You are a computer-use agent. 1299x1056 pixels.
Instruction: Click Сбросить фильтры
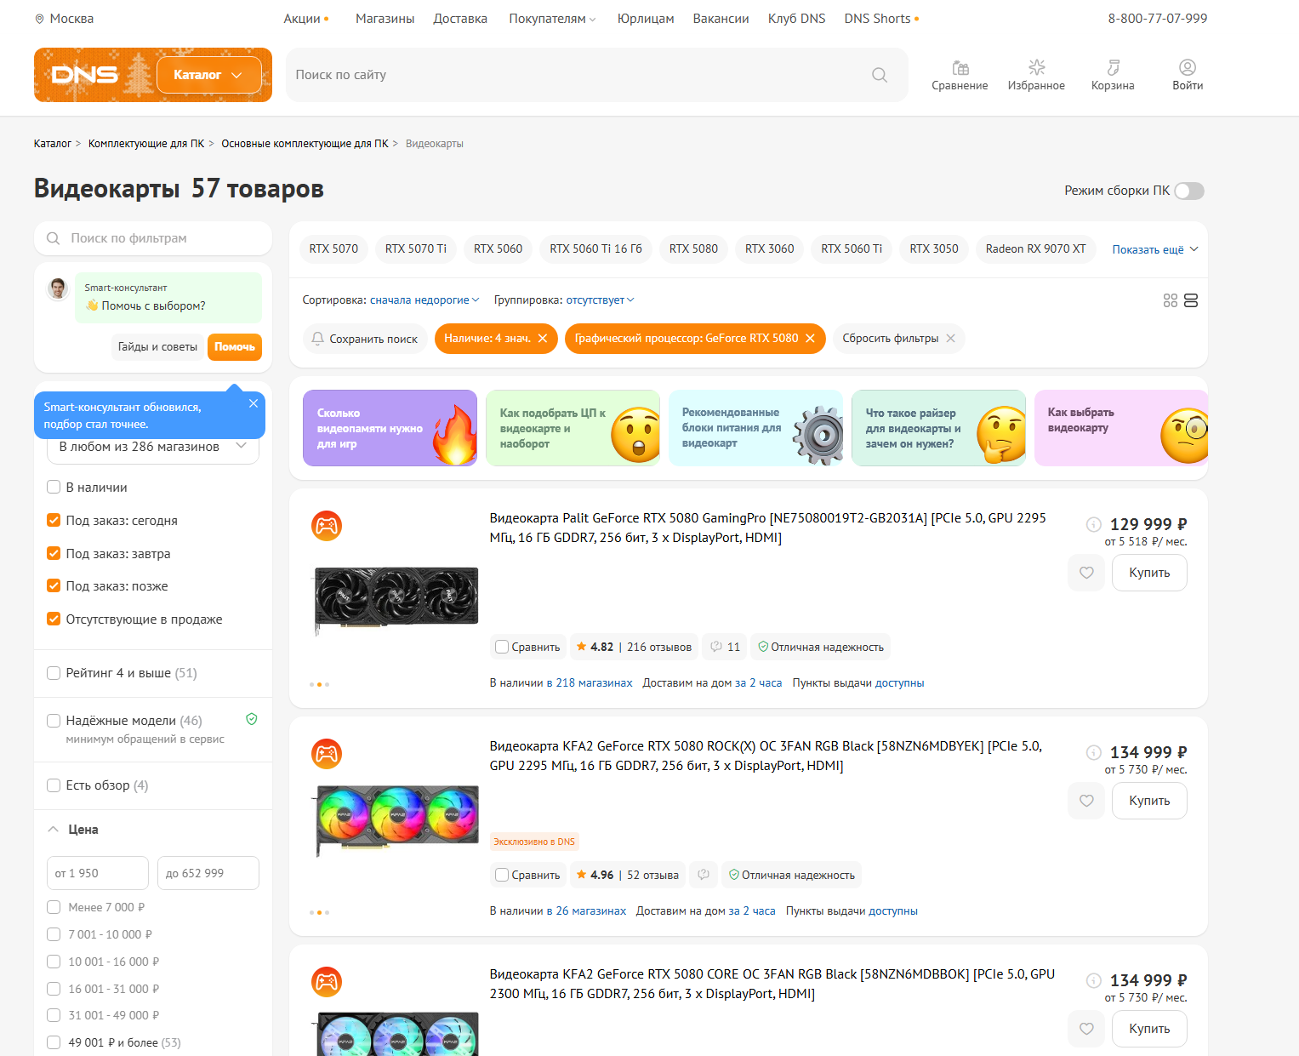[x=899, y=339]
